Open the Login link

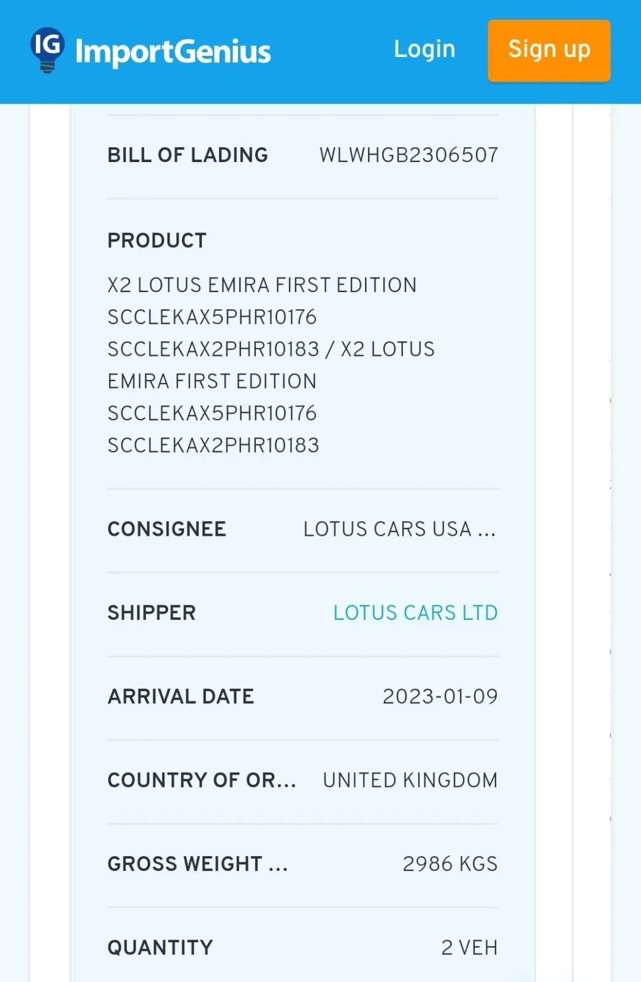click(x=424, y=49)
